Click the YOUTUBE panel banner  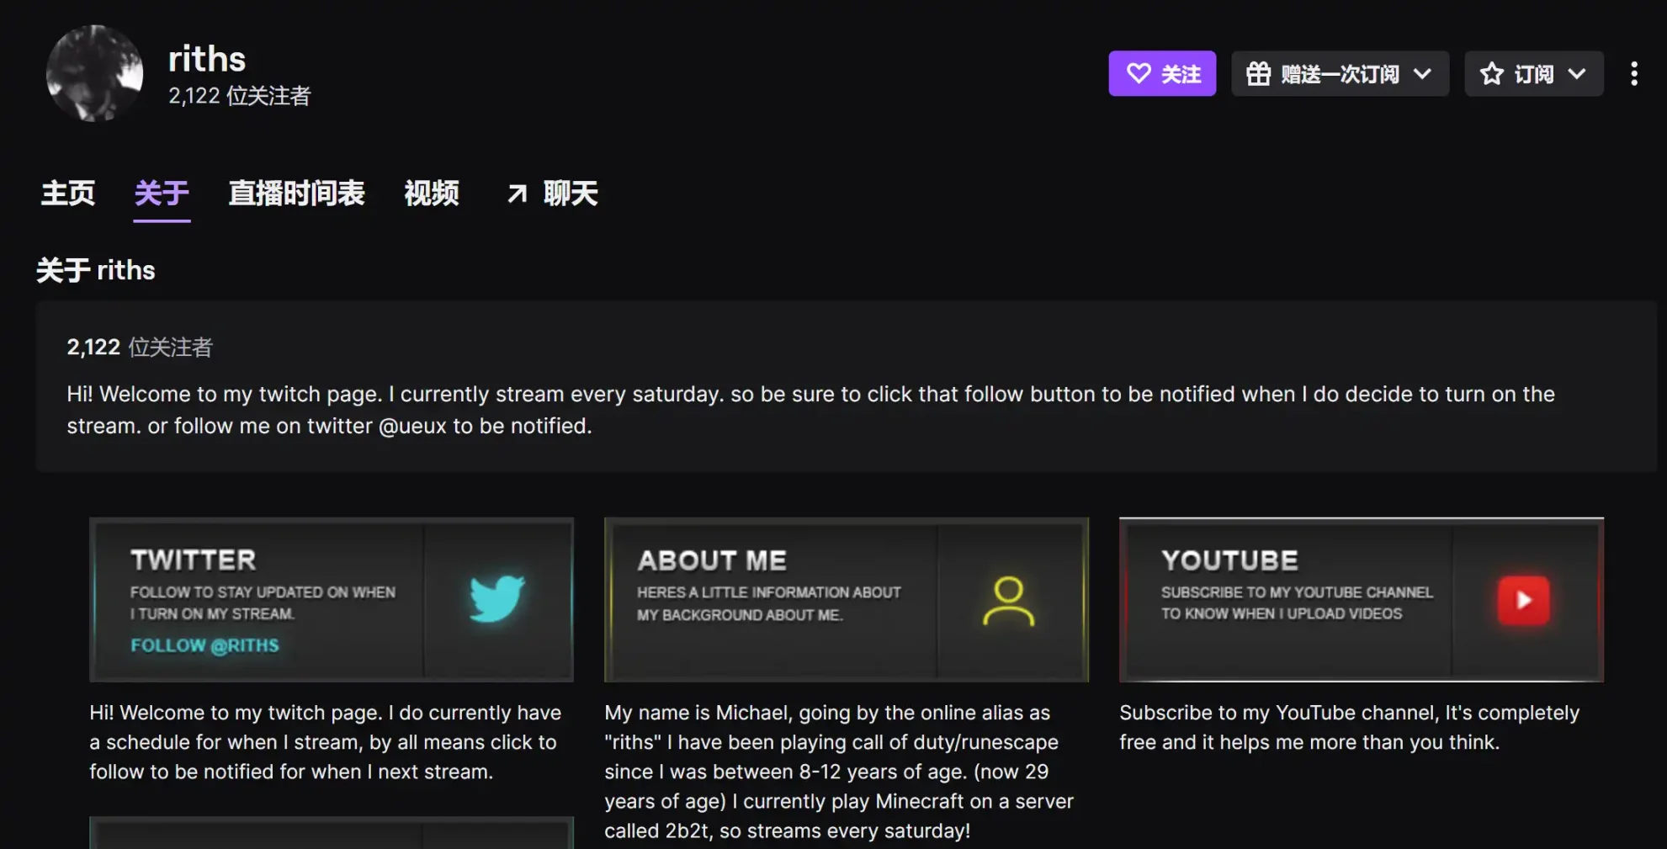[1360, 600]
